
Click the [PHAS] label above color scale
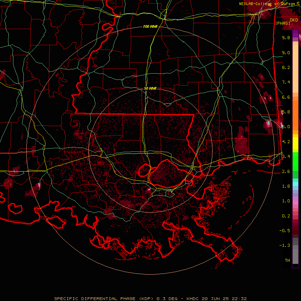point(283,23)
